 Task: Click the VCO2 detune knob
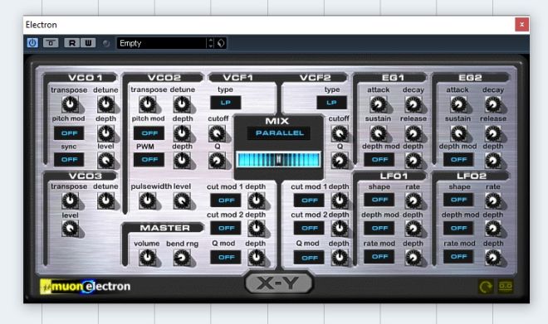click(x=182, y=104)
